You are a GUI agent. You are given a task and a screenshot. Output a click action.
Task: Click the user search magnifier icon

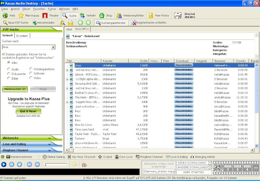pyautogui.click(x=63, y=23)
